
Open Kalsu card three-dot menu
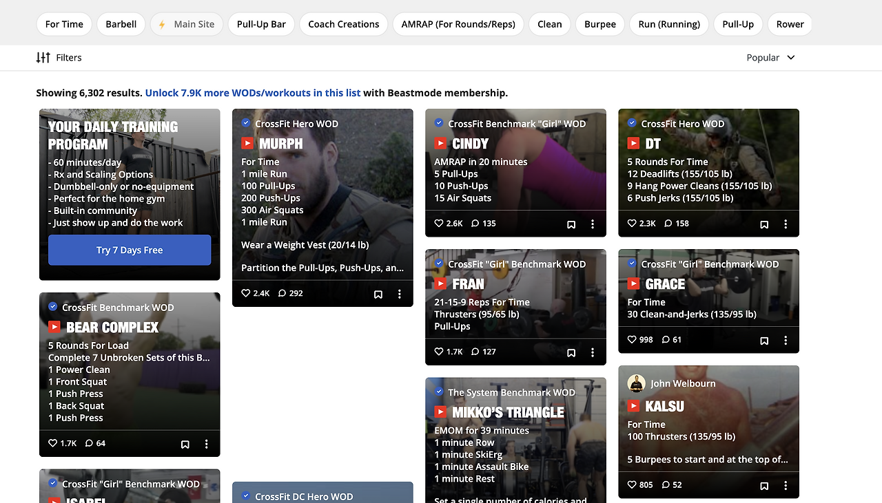(786, 486)
